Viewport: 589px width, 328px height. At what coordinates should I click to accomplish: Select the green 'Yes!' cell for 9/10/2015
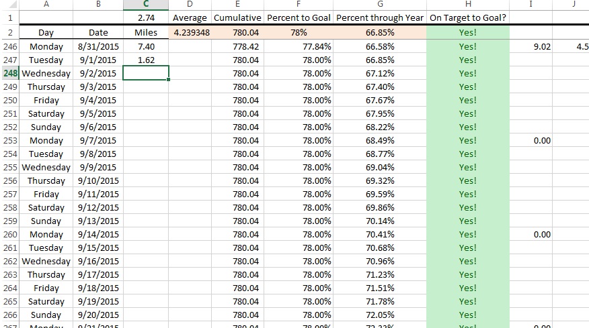[467, 180]
